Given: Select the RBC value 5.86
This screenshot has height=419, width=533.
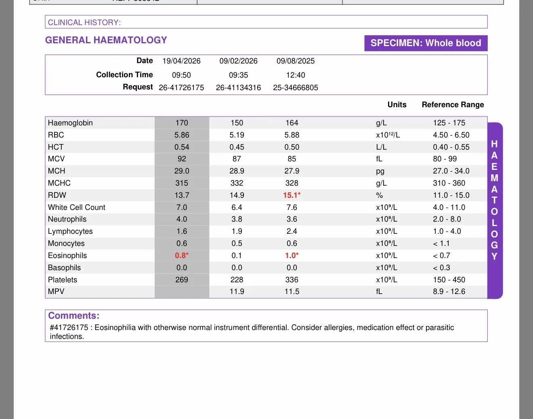Looking at the screenshot, I should click(x=182, y=135).
